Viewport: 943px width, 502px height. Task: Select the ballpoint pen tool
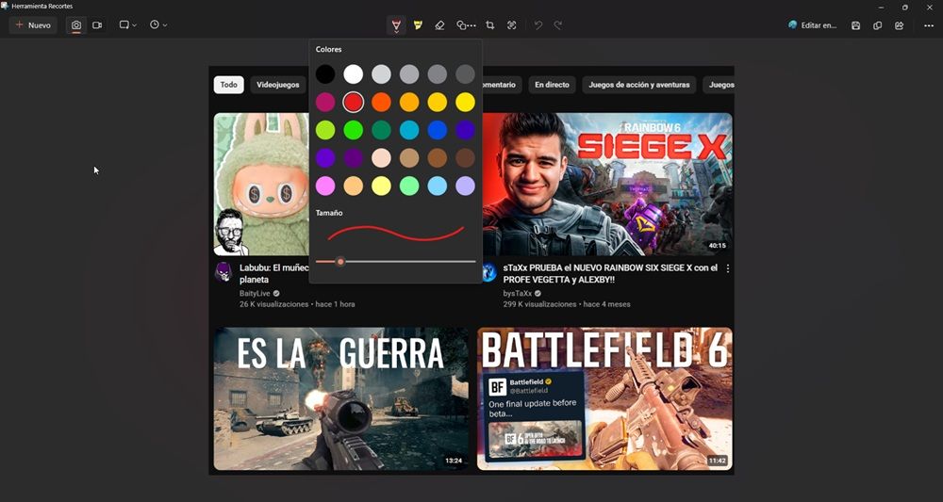tap(396, 25)
